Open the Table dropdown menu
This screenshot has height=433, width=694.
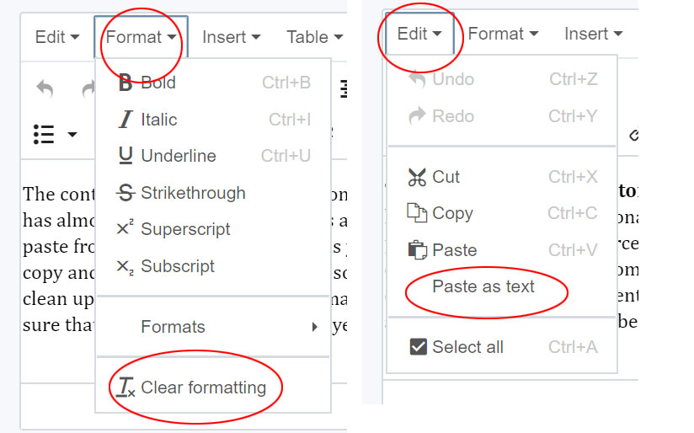pyautogui.click(x=315, y=37)
